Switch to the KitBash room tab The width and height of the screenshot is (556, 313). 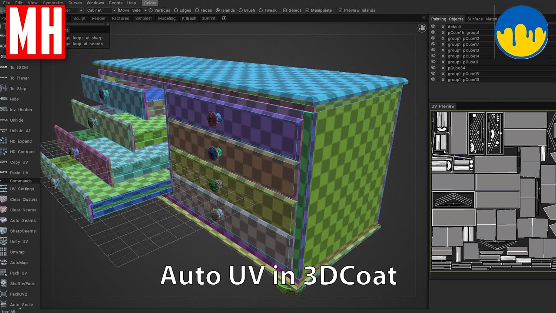pos(189,18)
